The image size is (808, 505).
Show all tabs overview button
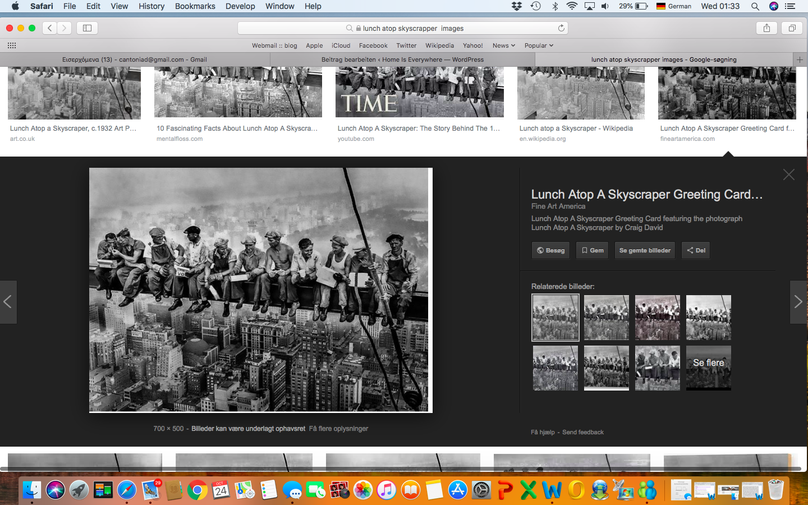coord(792,28)
